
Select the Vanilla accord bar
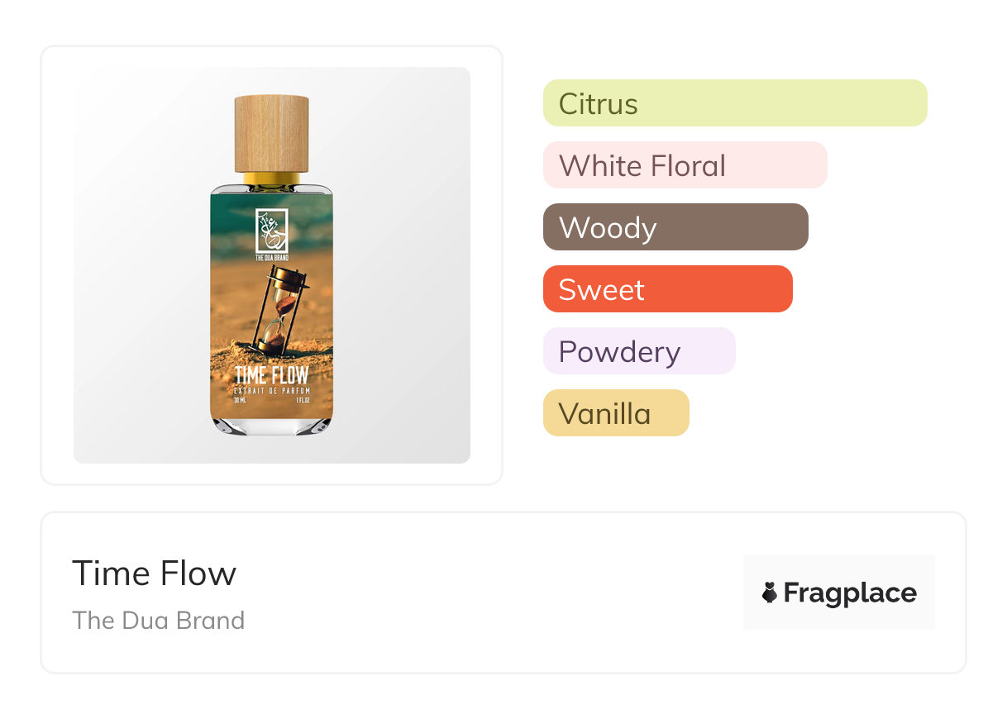(x=615, y=413)
